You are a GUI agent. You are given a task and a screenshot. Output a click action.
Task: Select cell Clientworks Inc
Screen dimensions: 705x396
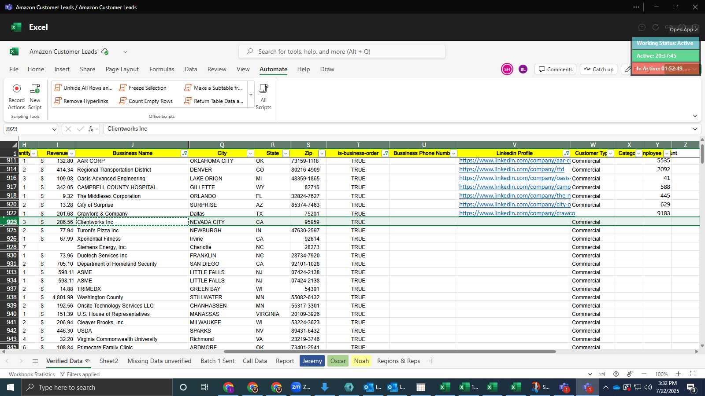point(132,222)
